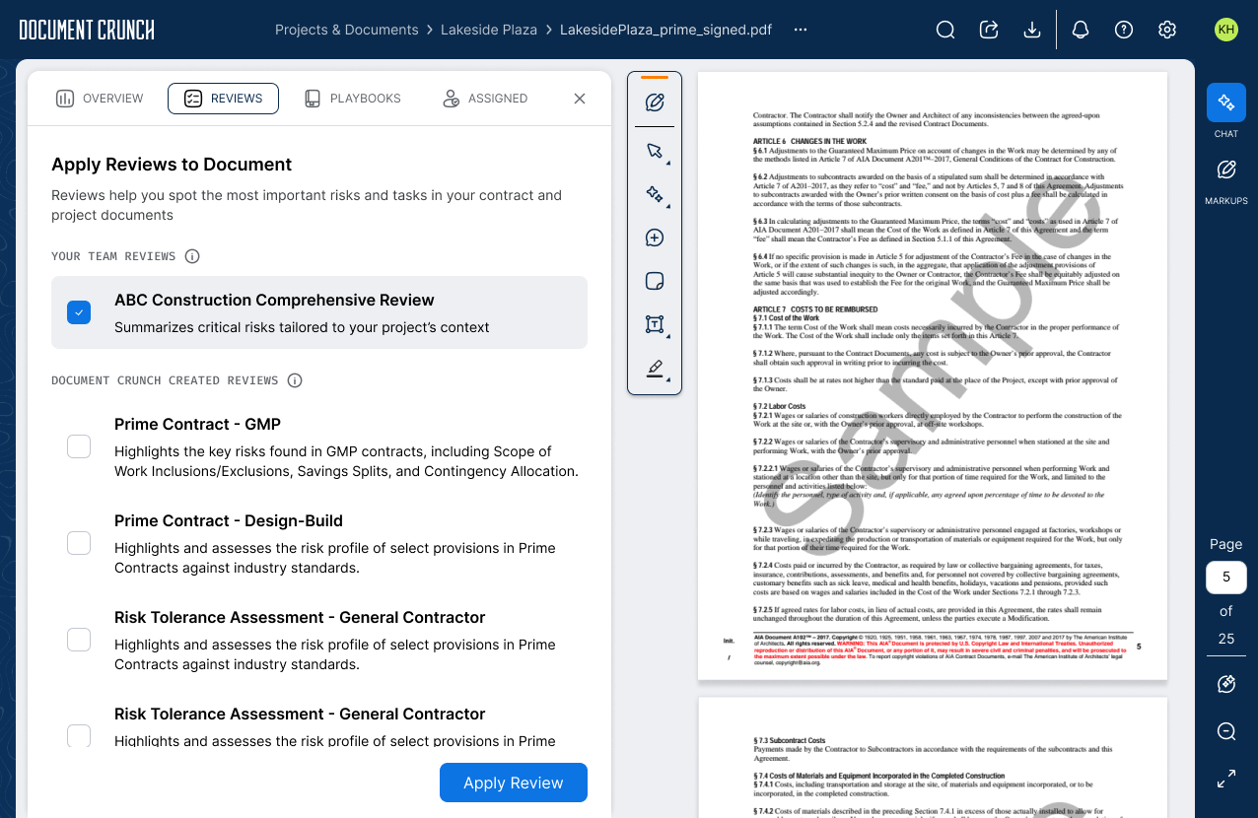The height and width of the screenshot is (818, 1258).
Task: Check the Prime Contract - GMP review
Action: tap(79, 446)
